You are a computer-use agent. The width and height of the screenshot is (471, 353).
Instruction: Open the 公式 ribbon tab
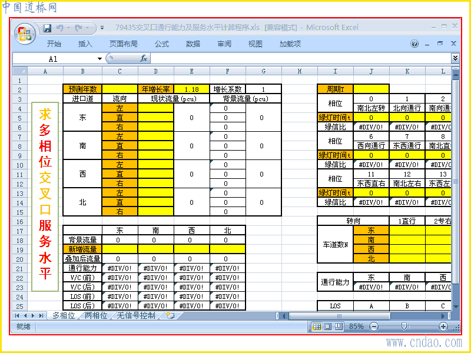tap(162, 44)
